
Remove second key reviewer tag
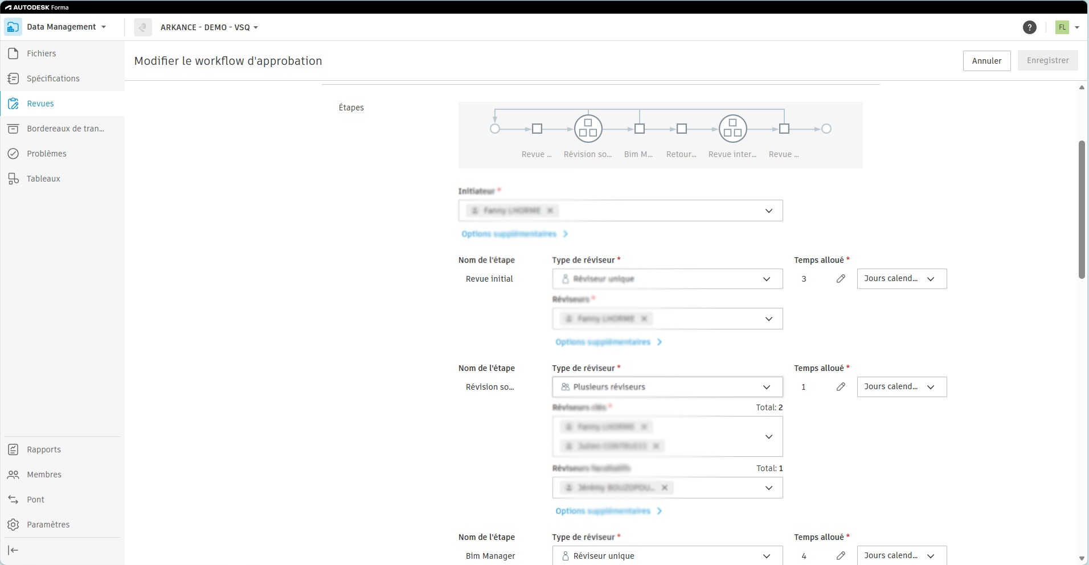coord(656,446)
